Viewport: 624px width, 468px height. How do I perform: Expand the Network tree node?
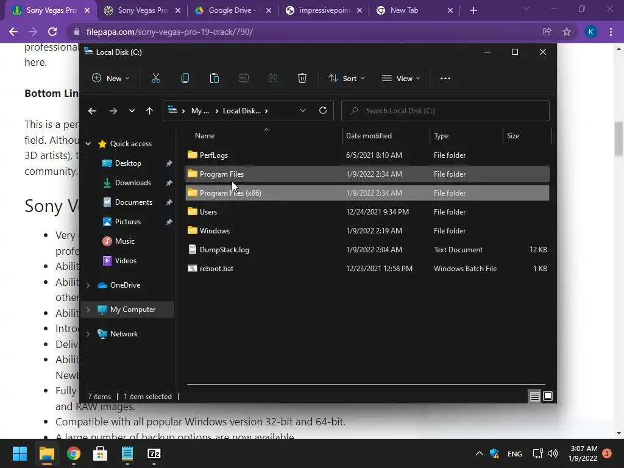click(x=88, y=334)
